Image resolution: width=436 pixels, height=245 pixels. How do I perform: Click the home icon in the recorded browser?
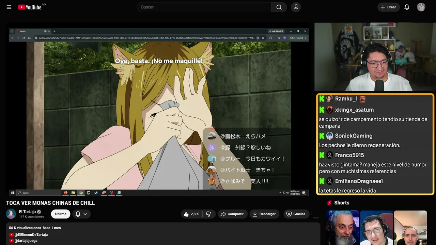[x=29, y=38]
